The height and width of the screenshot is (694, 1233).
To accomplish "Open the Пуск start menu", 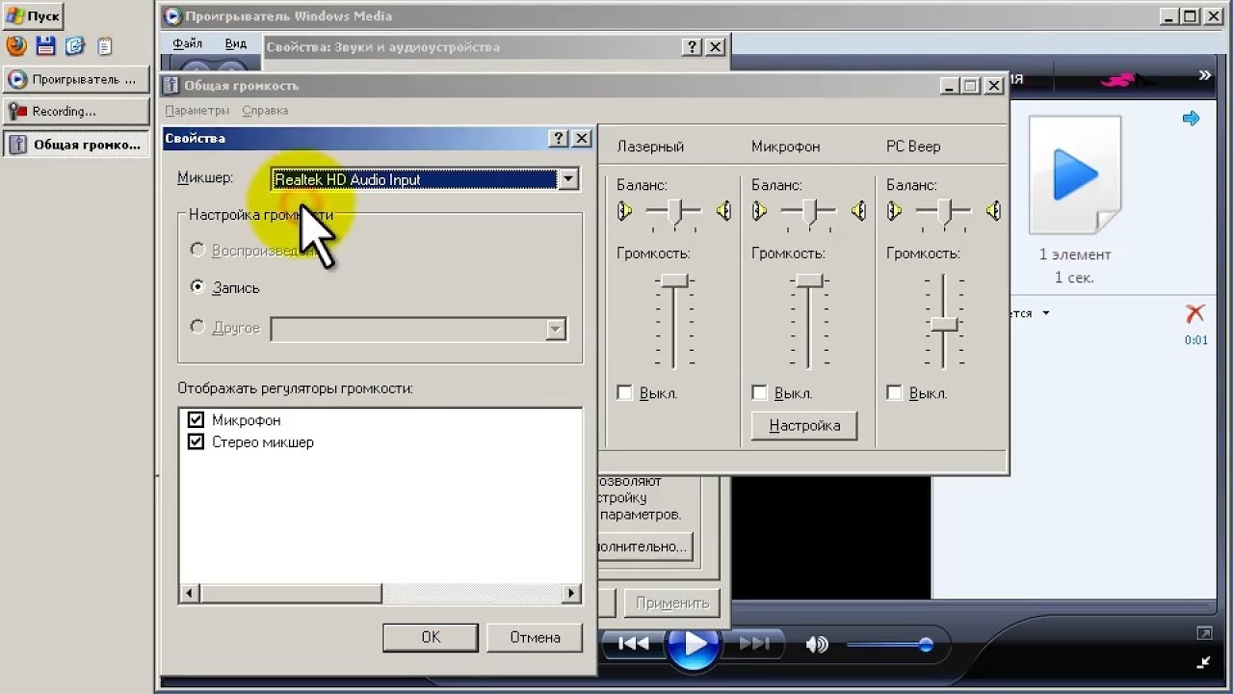I will pos(33,16).
